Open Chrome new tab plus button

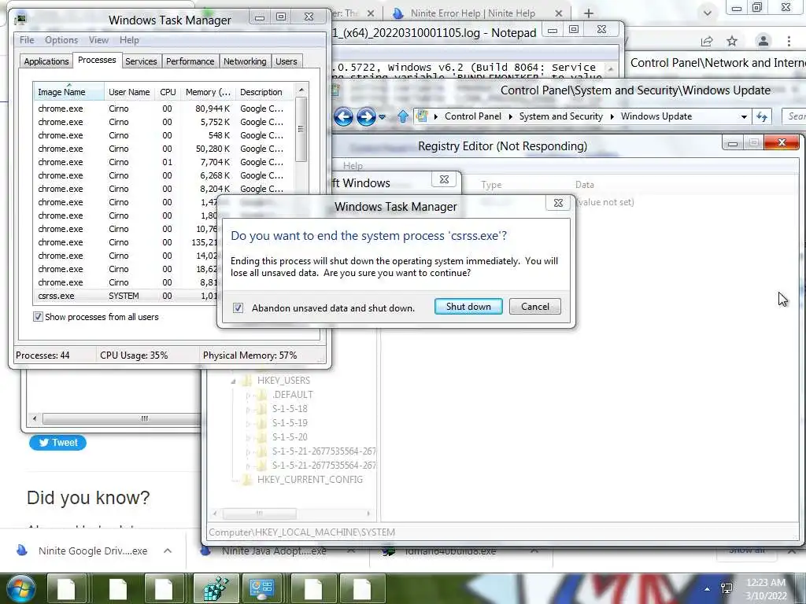[x=589, y=13]
